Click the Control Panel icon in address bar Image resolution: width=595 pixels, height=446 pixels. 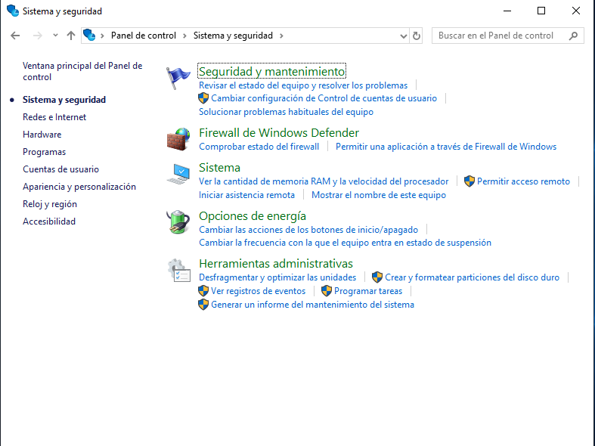click(x=89, y=35)
